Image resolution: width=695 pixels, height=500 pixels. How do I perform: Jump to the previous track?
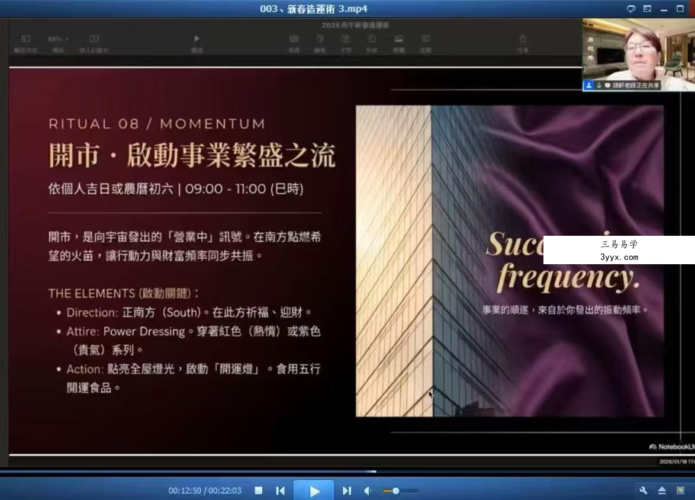(280, 491)
